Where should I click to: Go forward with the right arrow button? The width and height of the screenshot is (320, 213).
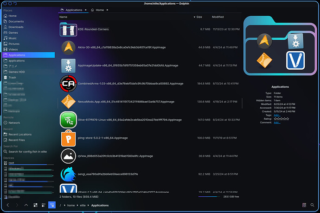pyautogui.click(x=17, y=205)
